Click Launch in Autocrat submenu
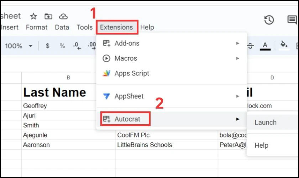This screenshot has height=178, width=299. coord(273,122)
